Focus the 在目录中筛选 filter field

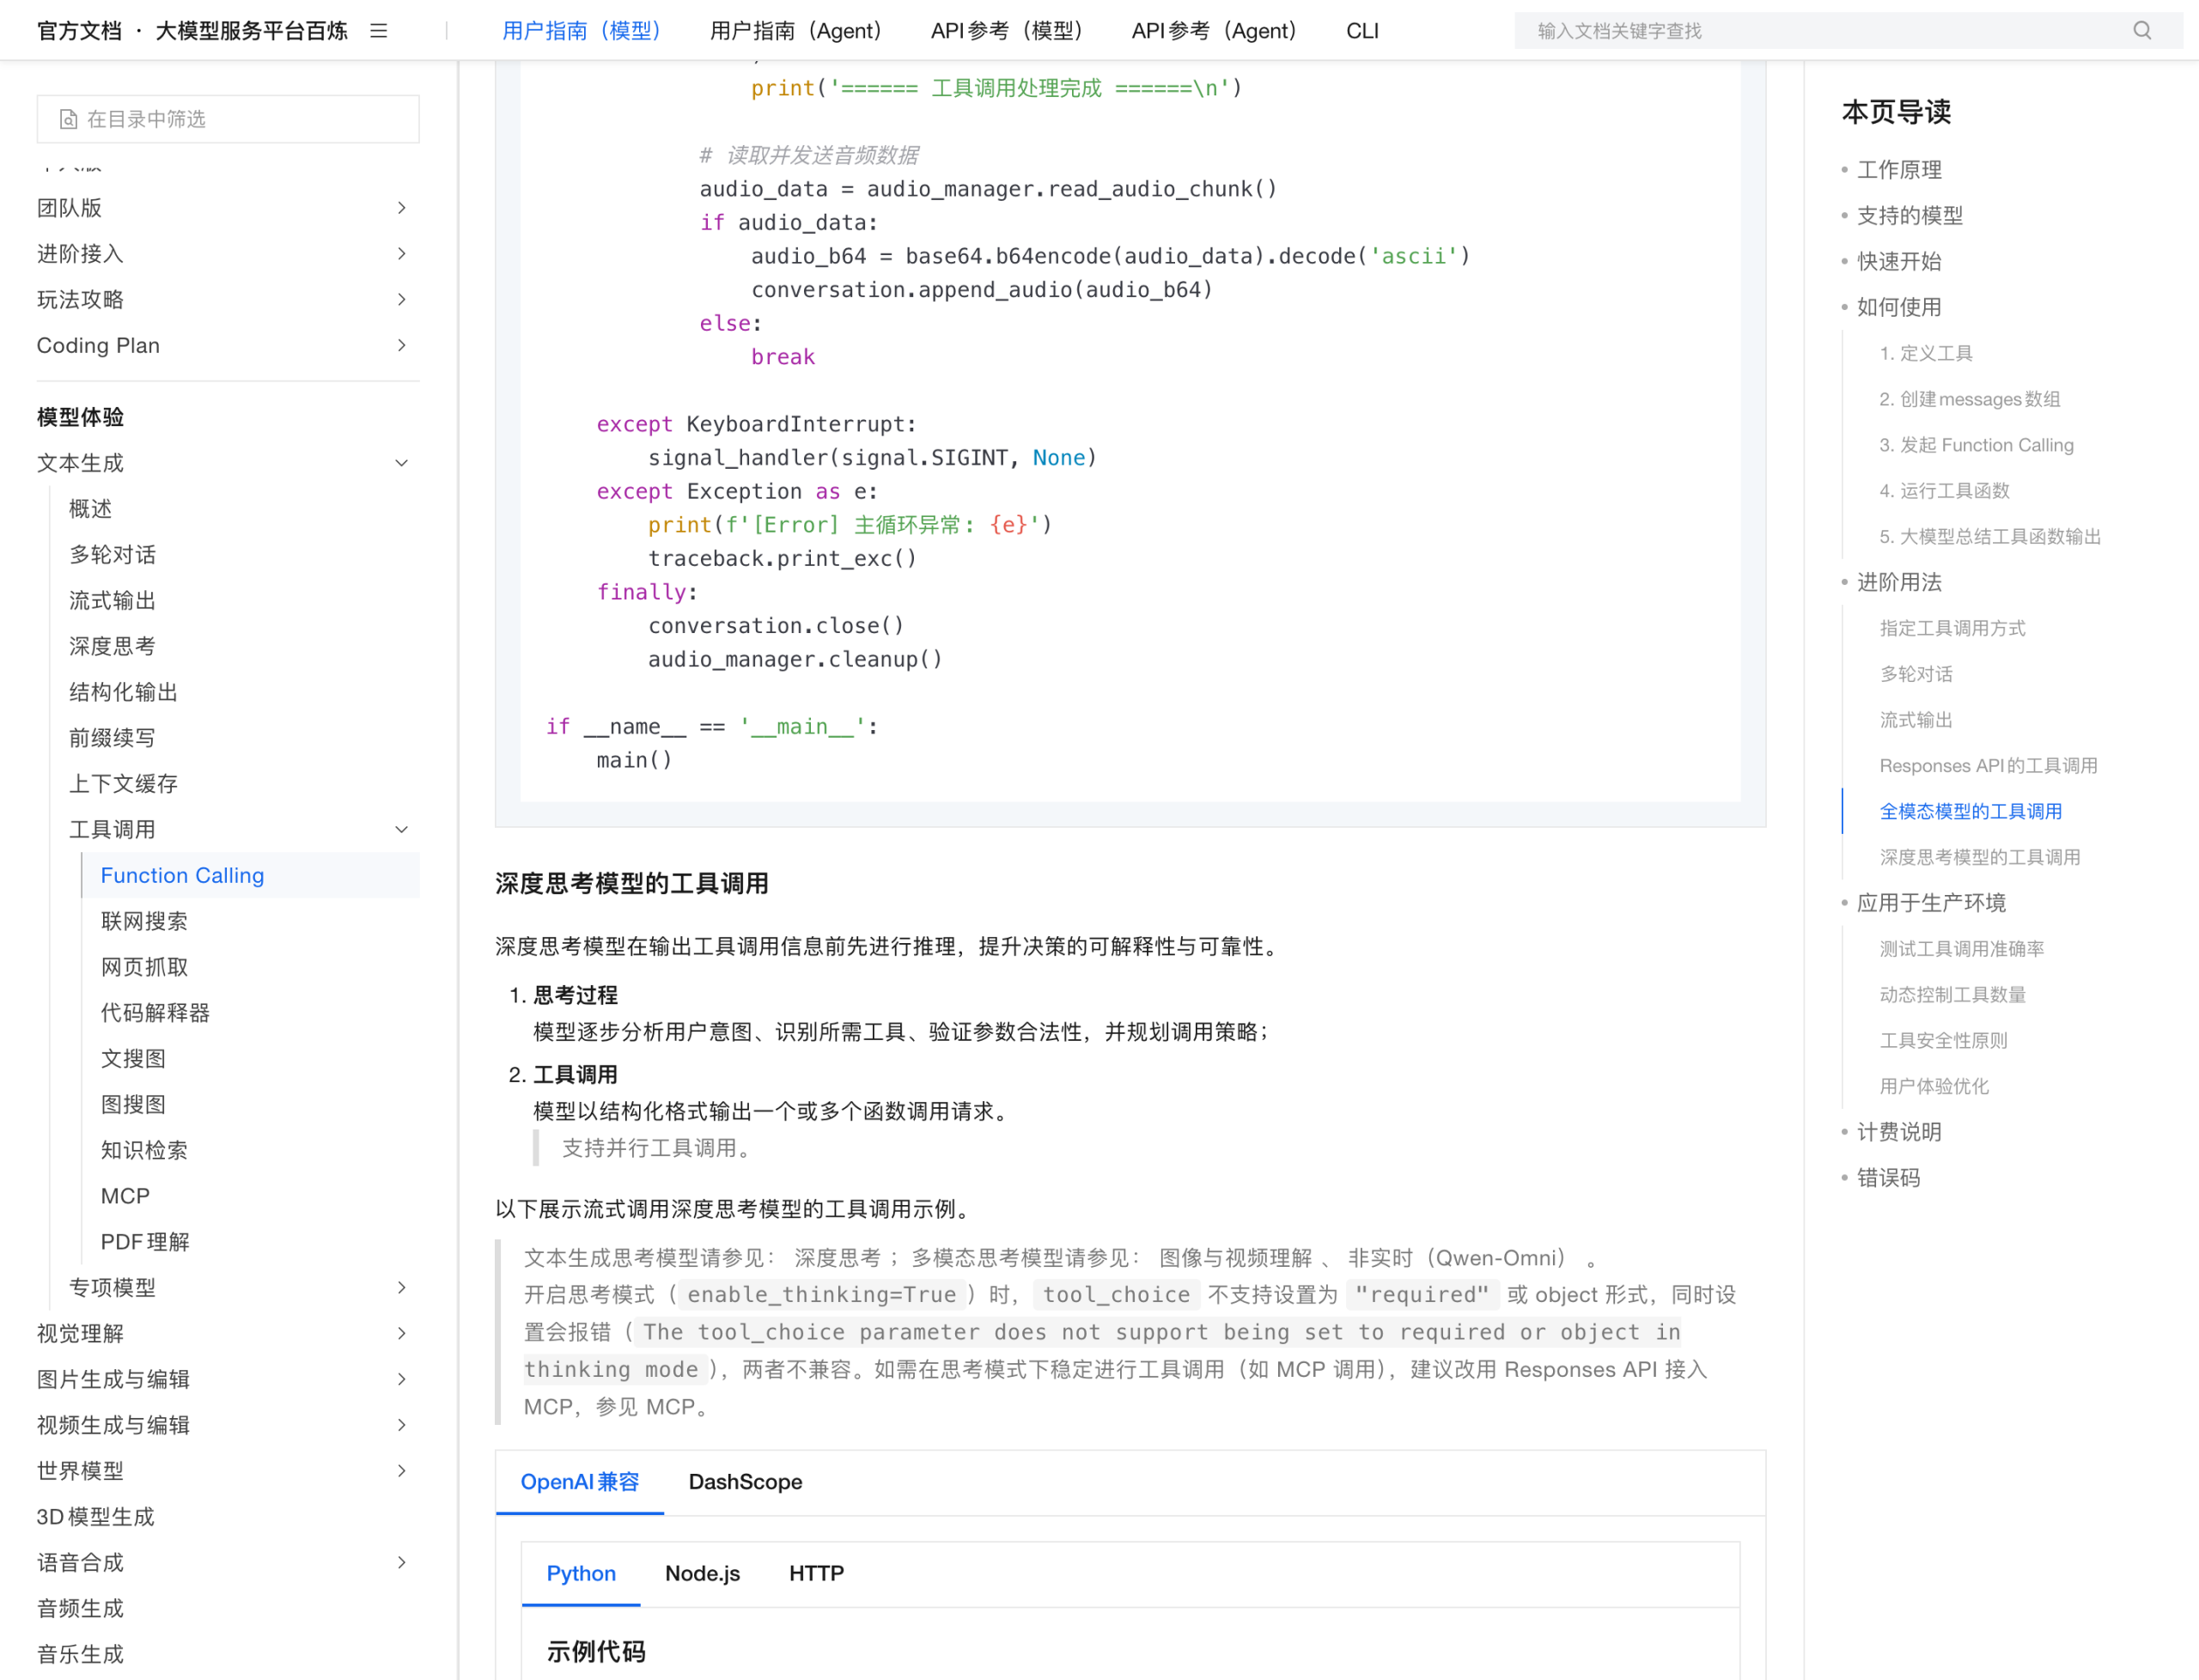click(x=228, y=119)
